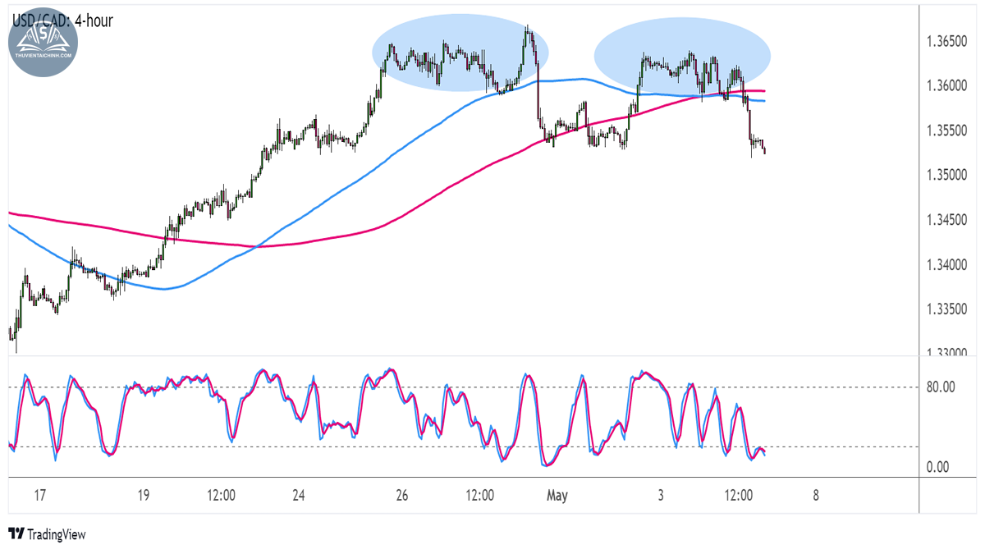This screenshot has height=554, width=985.
Task: Click the "19" date label
Action: [144, 496]
